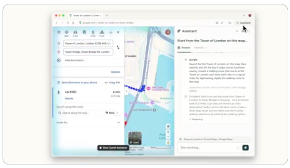Open route Details link
The image size is (290, 168).
[69, 98]
